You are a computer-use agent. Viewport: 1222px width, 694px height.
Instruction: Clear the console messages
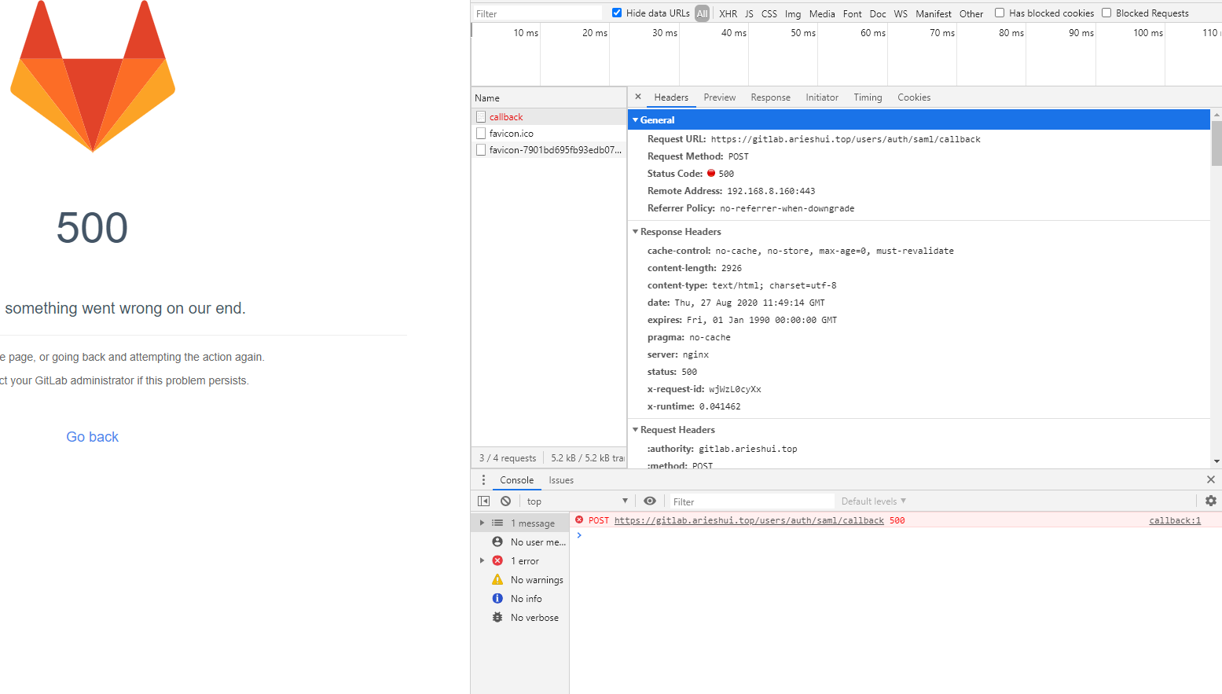coord(504,500)
